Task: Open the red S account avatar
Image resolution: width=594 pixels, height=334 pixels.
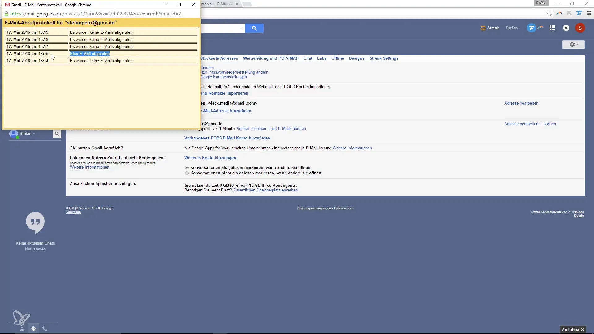Action: (x=580, y=28)
